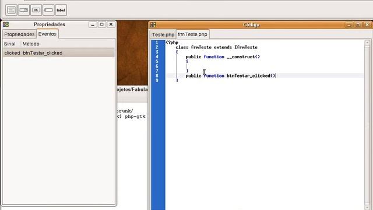373x210 pixels.
Task: Click the <?php opening tag
Action: pyautogui.click(x=172, y=43)
